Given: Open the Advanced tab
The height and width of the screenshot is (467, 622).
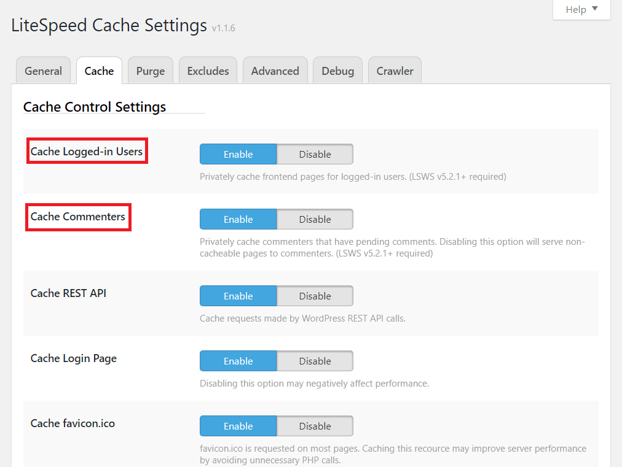Looking at the screenshot, I should pyautogui.click(x=275, y=71).
